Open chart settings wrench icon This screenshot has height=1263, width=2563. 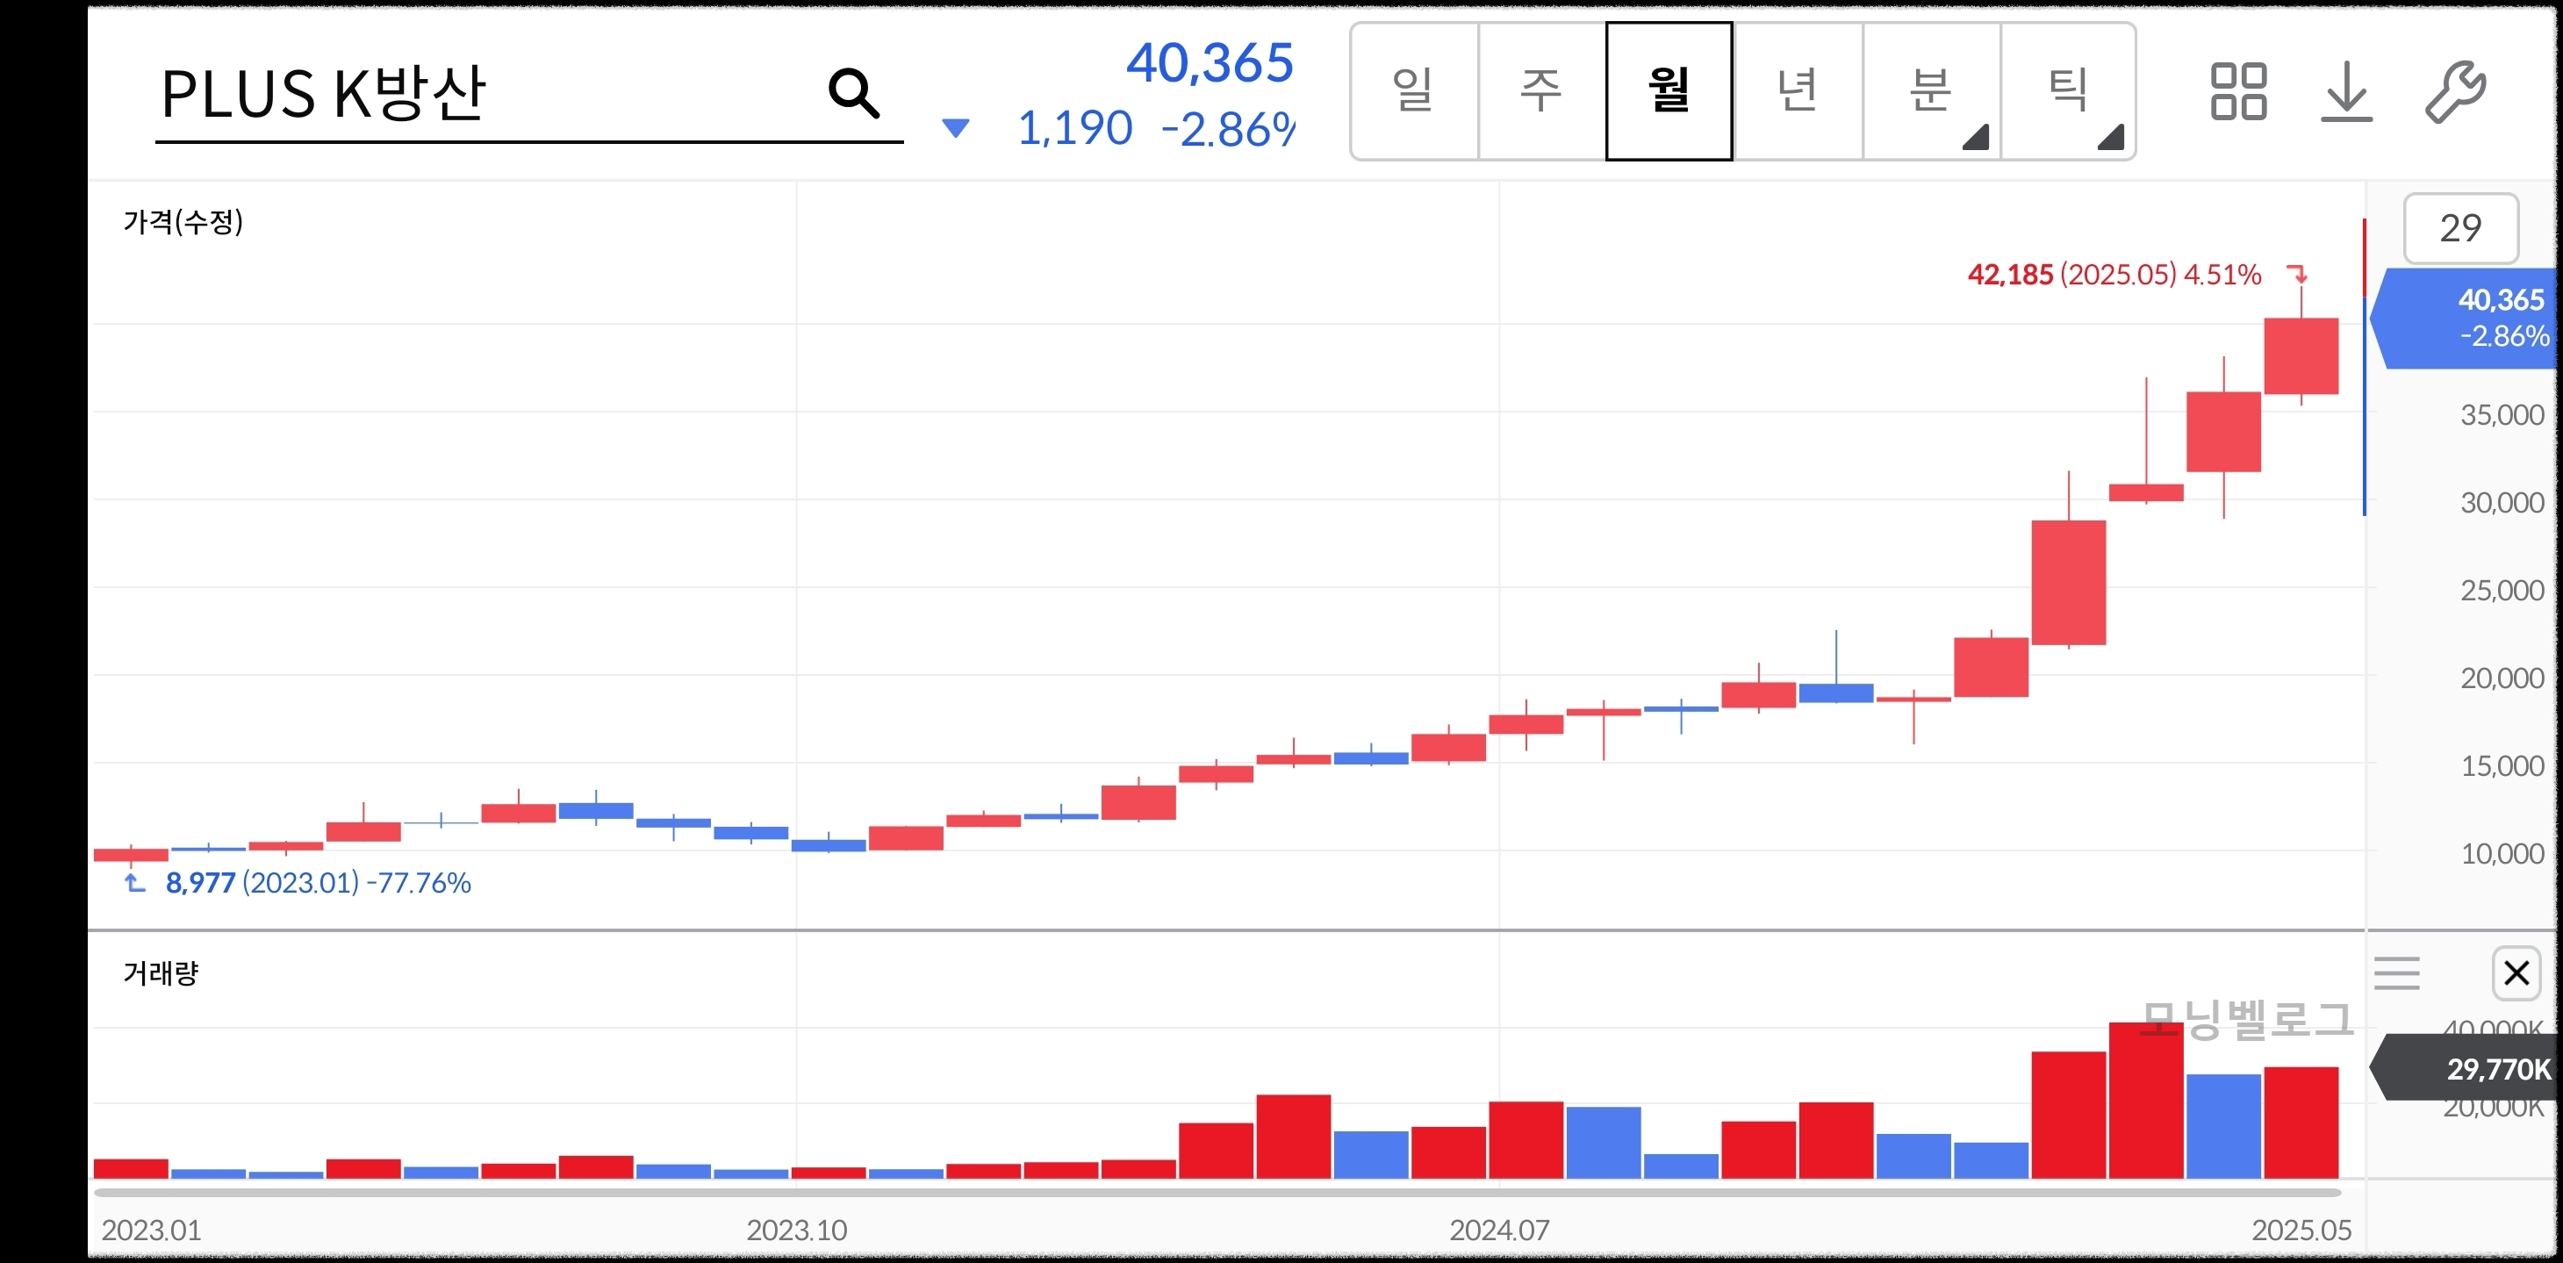tap(2454, 91)
